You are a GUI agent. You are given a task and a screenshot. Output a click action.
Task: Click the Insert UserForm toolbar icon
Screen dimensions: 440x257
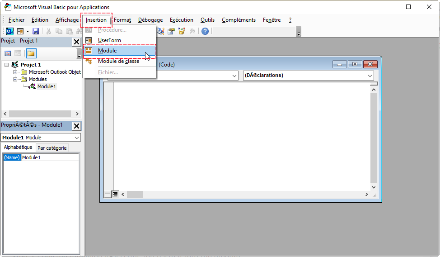20,31
